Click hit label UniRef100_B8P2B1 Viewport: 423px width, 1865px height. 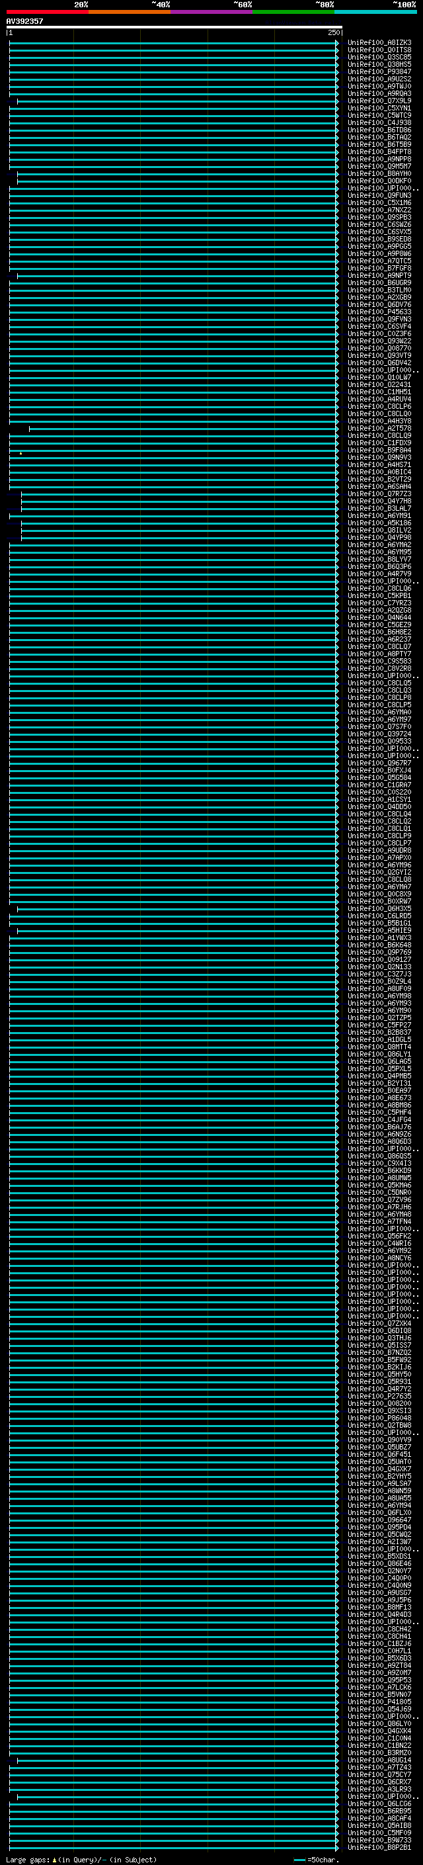(379, 1848)
